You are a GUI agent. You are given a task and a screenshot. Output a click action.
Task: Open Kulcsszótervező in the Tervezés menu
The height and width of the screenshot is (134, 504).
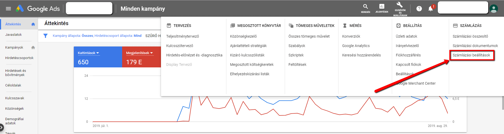tap(180, 46)
